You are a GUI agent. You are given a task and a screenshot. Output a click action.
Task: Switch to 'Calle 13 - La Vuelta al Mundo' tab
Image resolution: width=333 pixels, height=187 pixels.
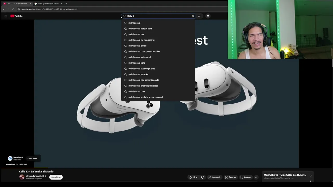click(x=17, y=4)
